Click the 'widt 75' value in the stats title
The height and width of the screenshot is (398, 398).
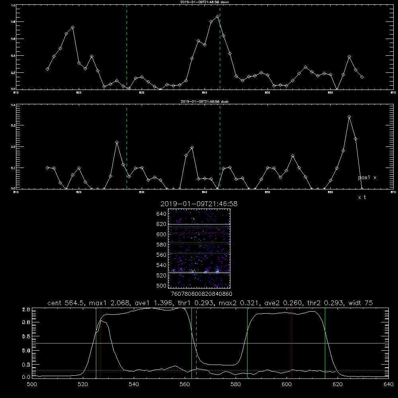click(x=361, y=303)
